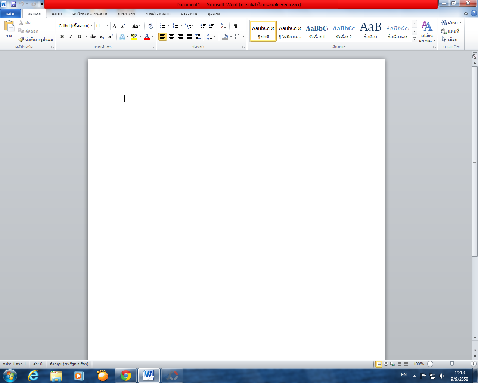Open the font size 11 dropdown
Image resolution: width=478 pixels, height=383 pixels.
(x=108, y=26)
